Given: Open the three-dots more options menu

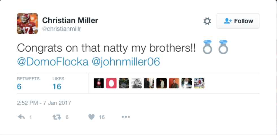Looking at the screenshot, I should (x=125, y=117).
